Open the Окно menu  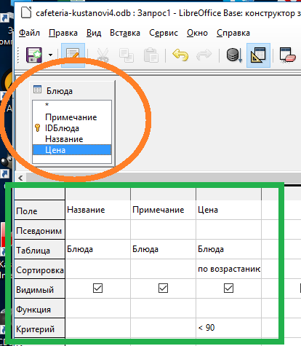pyautogui.click(x=197, y=33)
